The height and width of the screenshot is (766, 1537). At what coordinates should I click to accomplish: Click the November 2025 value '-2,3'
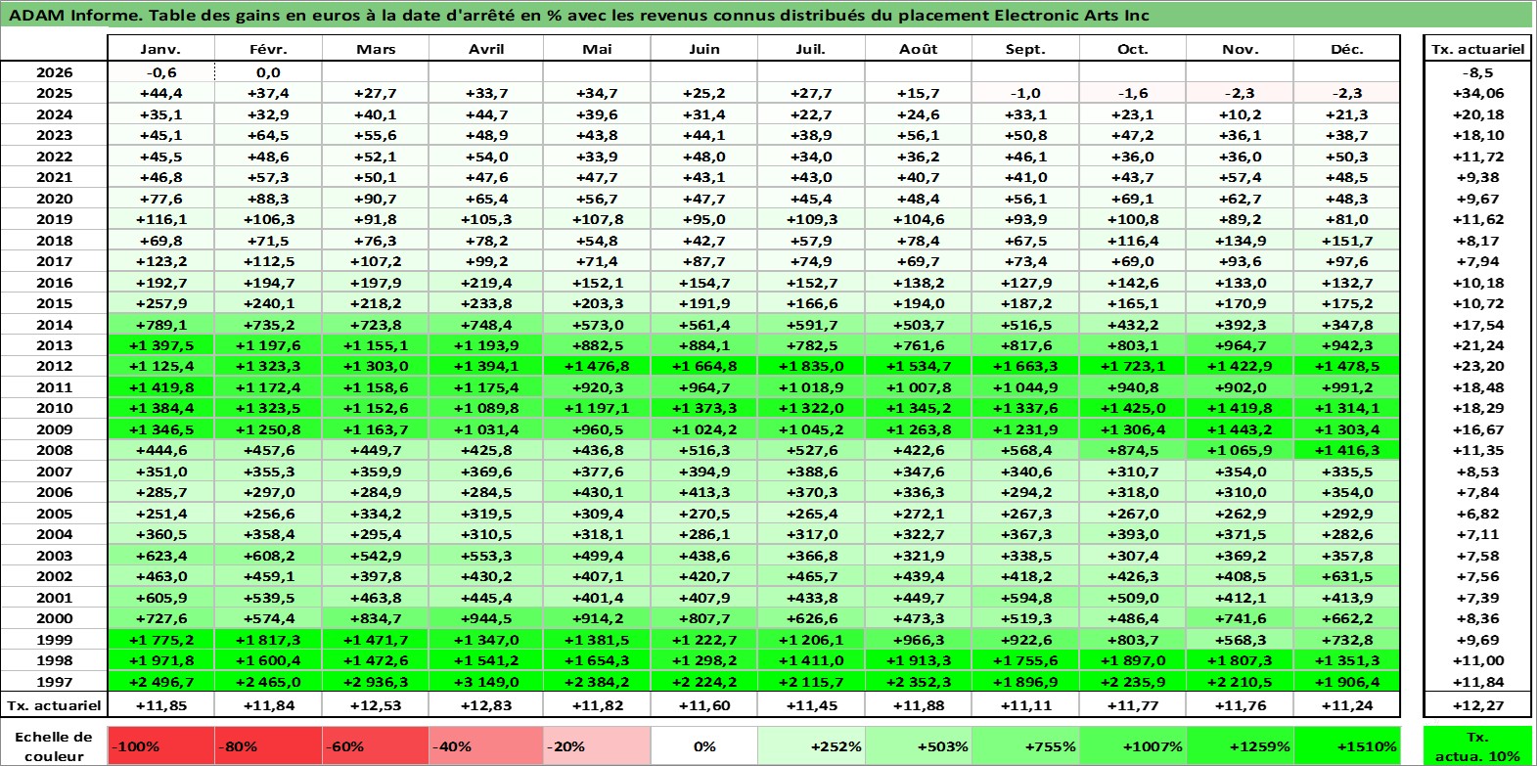click(x=1240, y=93)
